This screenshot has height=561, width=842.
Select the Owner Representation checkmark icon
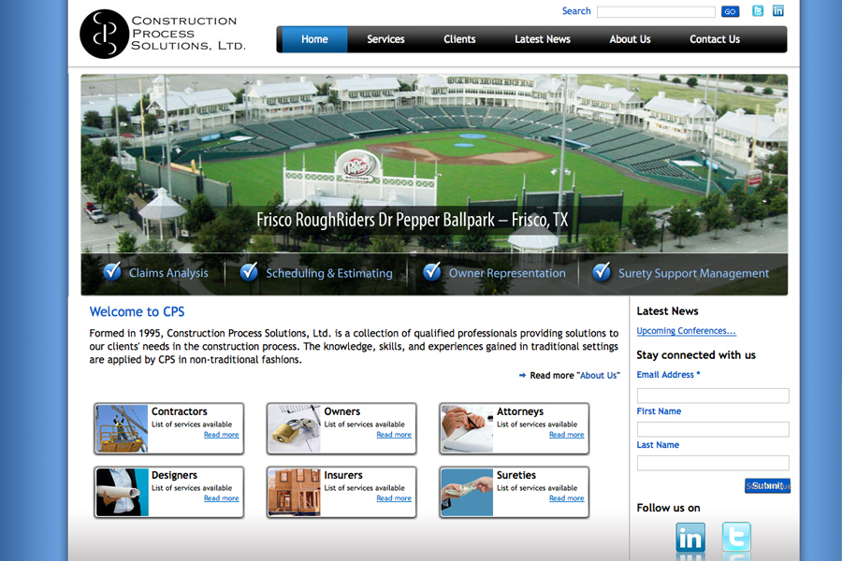coord(431,271)
